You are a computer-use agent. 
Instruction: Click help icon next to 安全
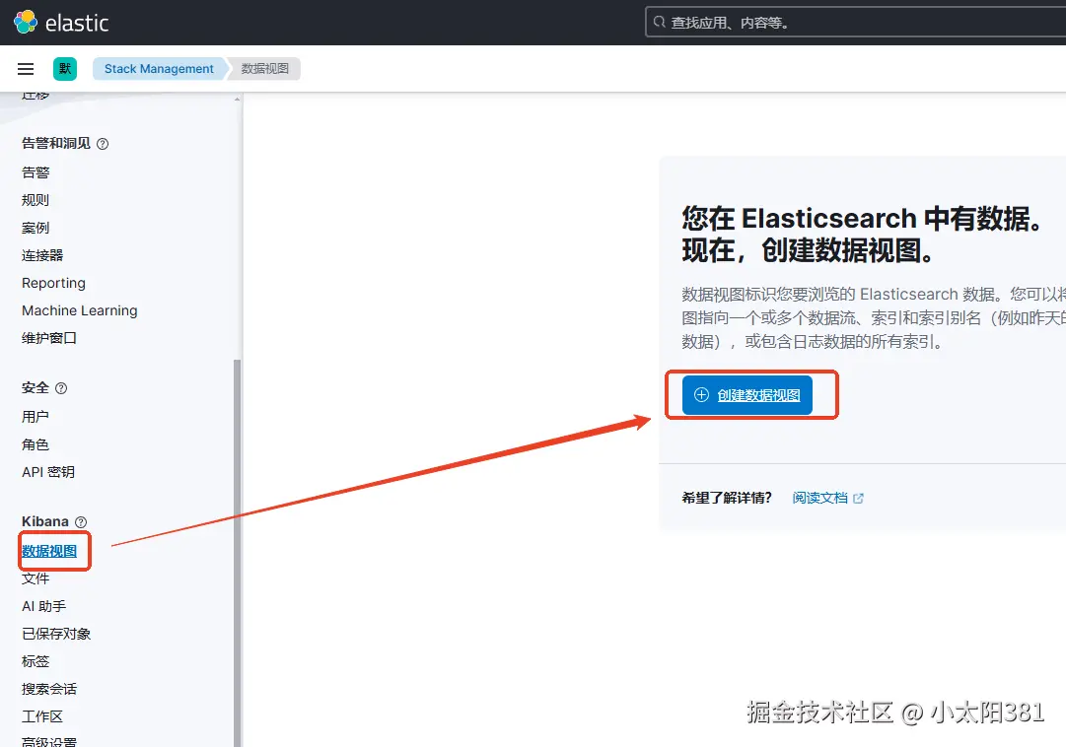pyautogui.click(x=61, y=388)
